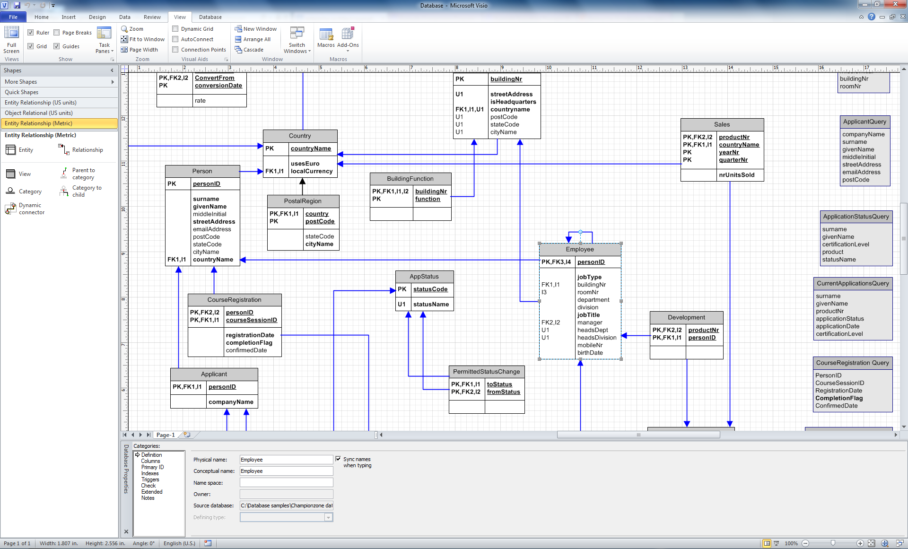Open the Macros dialog
The height and width of the screenshot is (549, 908).
coord(326,38)
